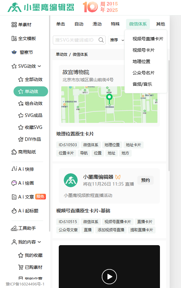This screenshot has width=181, height=288.
Task: Click the 全部动效 star icon
Action: click(x=21, y=79)
